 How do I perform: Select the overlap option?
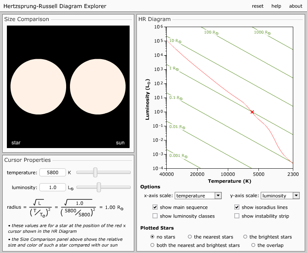(253, 245)
